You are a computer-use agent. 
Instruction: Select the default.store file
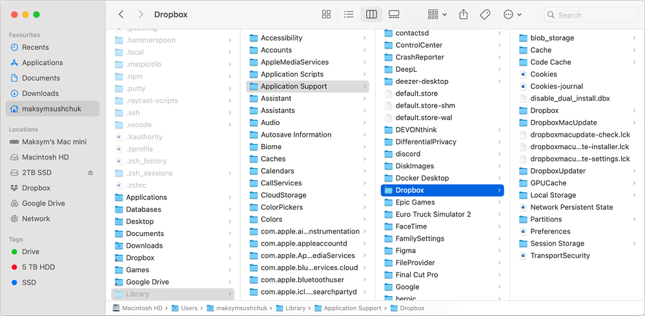(x=442, y=94)
